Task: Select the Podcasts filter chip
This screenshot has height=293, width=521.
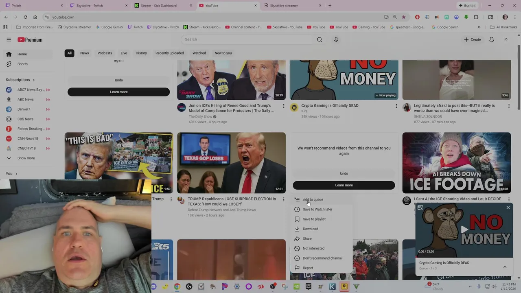Action: pos(105,53)
